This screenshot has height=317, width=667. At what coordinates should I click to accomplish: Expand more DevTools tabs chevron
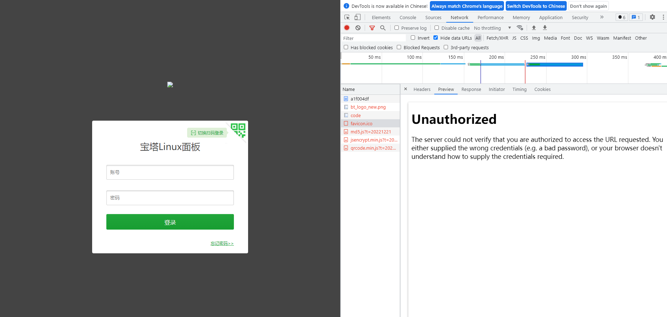602,17
